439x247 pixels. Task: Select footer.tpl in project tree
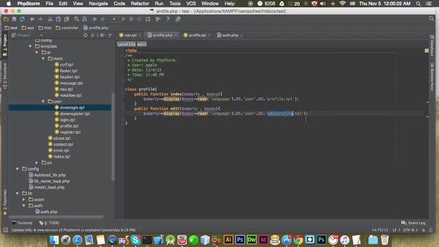66,71
